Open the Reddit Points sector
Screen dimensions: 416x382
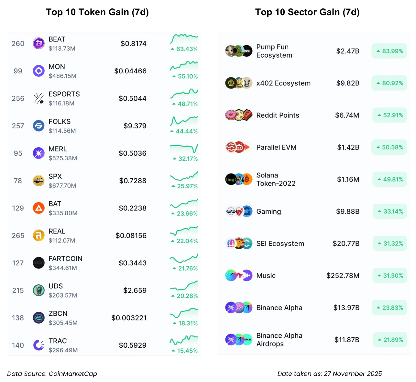pyautogui.click(x=278, y=115)
